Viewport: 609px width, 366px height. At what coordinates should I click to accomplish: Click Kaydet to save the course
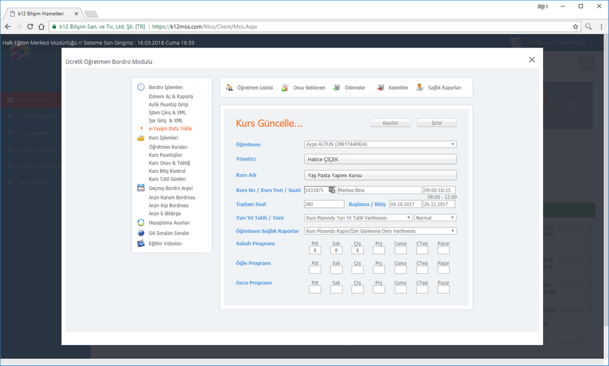point(390,122)
